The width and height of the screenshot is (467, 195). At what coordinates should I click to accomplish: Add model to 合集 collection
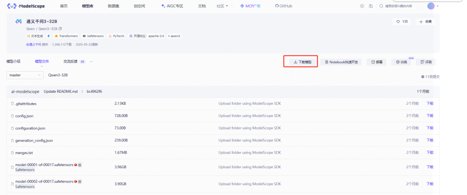coord(425,22)
